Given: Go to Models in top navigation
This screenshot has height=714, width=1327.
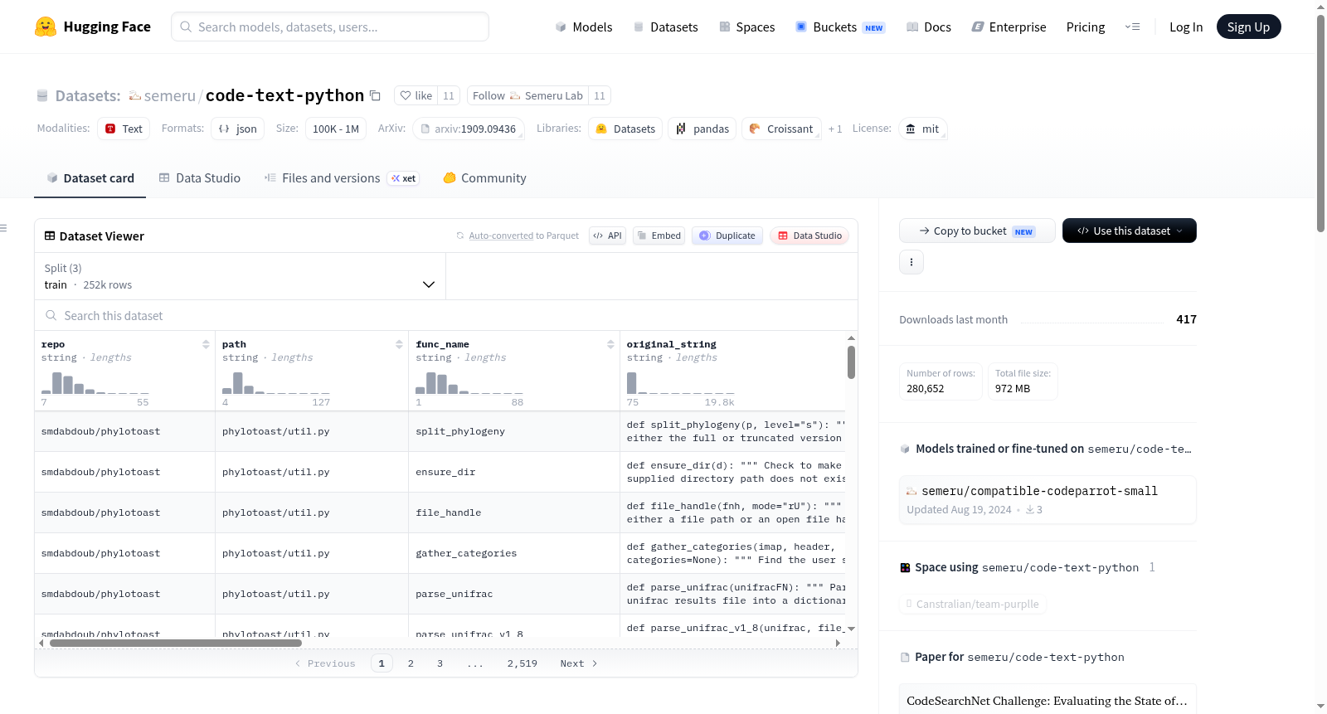Looking at the screenshot, I should pos(584,27).
